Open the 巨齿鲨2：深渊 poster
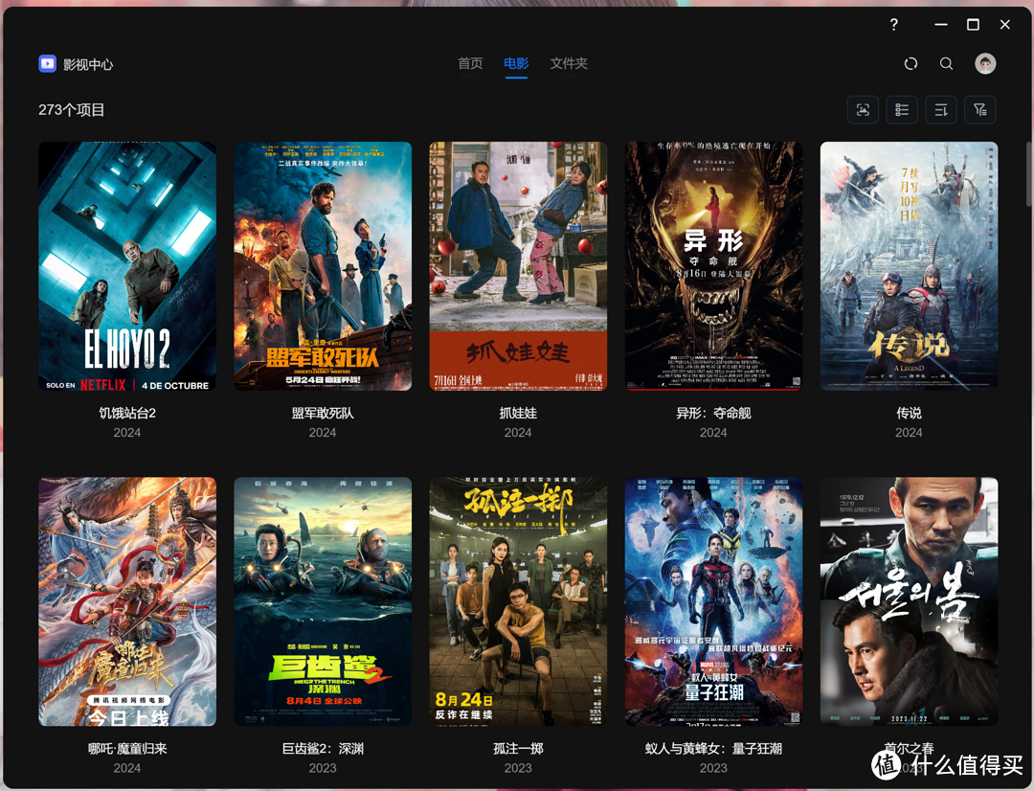Screen dimensions: 1034x791 pyautogui.click(x=323, y=601)
